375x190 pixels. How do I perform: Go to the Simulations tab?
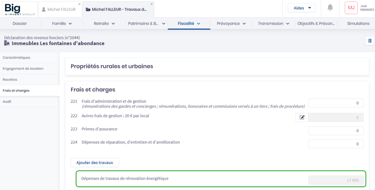[358, 23]
